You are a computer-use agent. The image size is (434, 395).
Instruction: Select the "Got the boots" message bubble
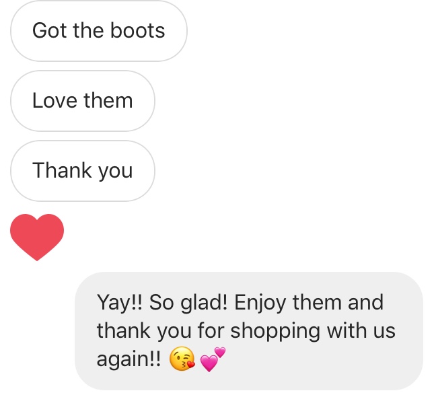point(99,31)
